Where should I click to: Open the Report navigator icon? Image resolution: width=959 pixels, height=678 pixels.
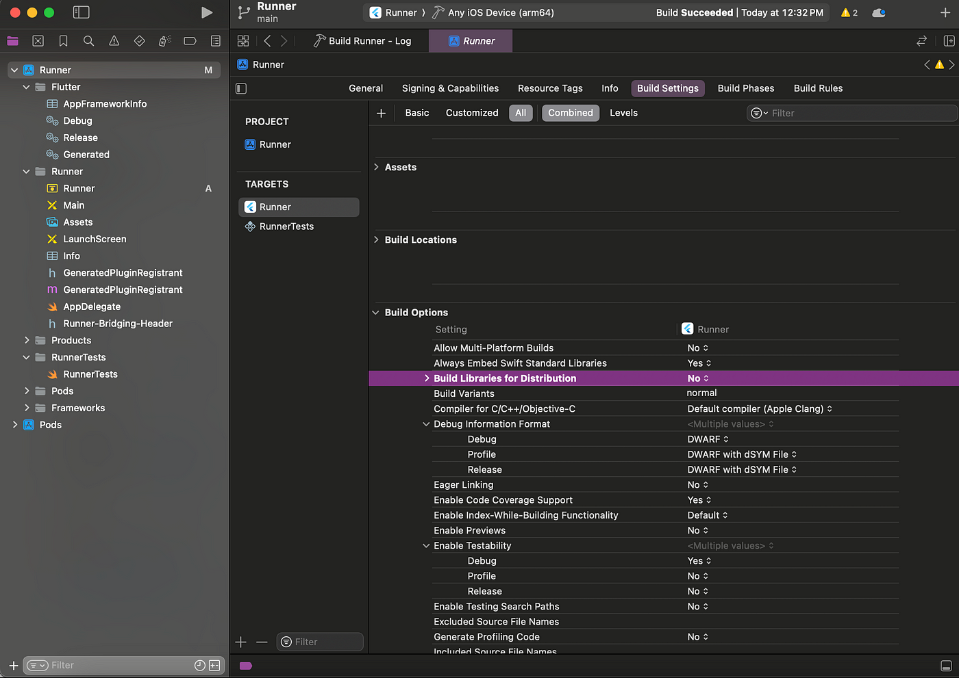(x=215, y=41)
